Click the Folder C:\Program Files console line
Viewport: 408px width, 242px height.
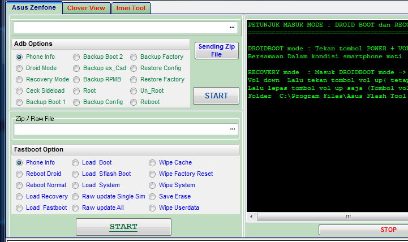328,96
